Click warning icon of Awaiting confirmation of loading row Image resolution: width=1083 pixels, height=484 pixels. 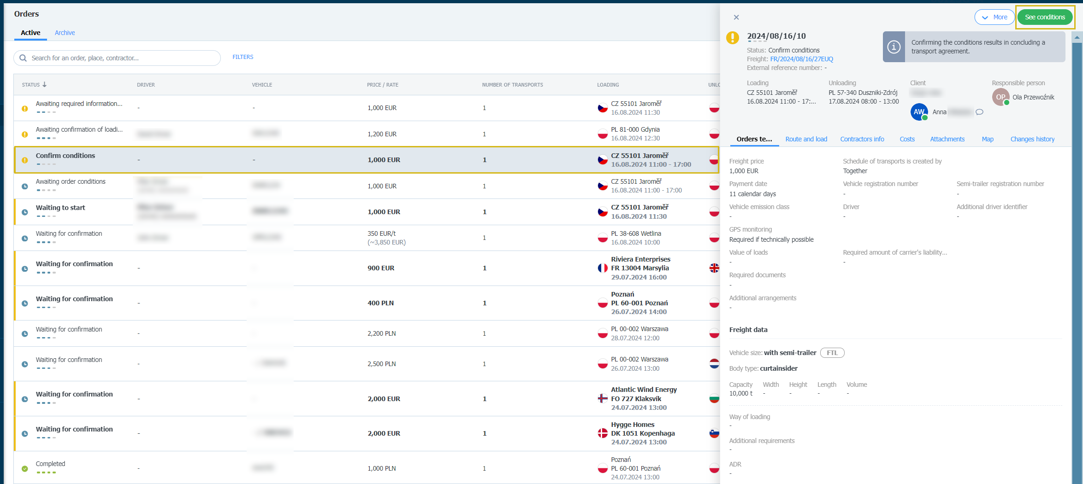pyautogui.click(x=25, y=134)
